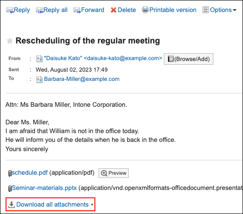The image size is (243, 214).
Task: Click the Reply envelope icon
Action: (10, 10)
